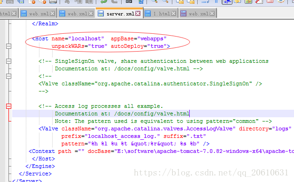Viewport: 294px width, 182px height.
Task: Click the 'Note: The pattern used' comment line
Action: point(163,121)
